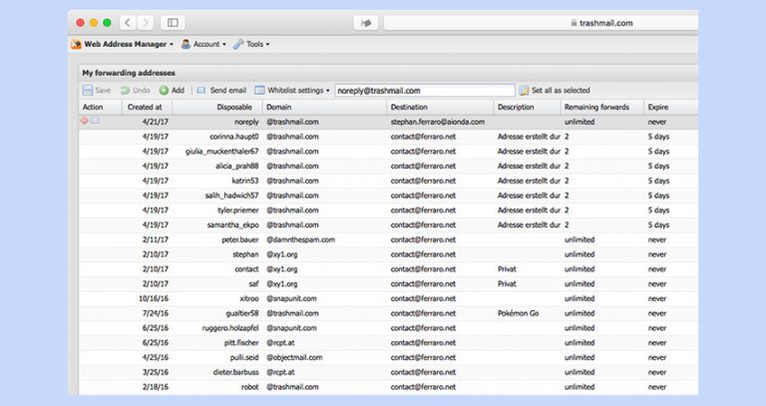Viewport: 766px width, 406px height.
Task: Expand the Web Address Manager menu
Action: (122, 44)
